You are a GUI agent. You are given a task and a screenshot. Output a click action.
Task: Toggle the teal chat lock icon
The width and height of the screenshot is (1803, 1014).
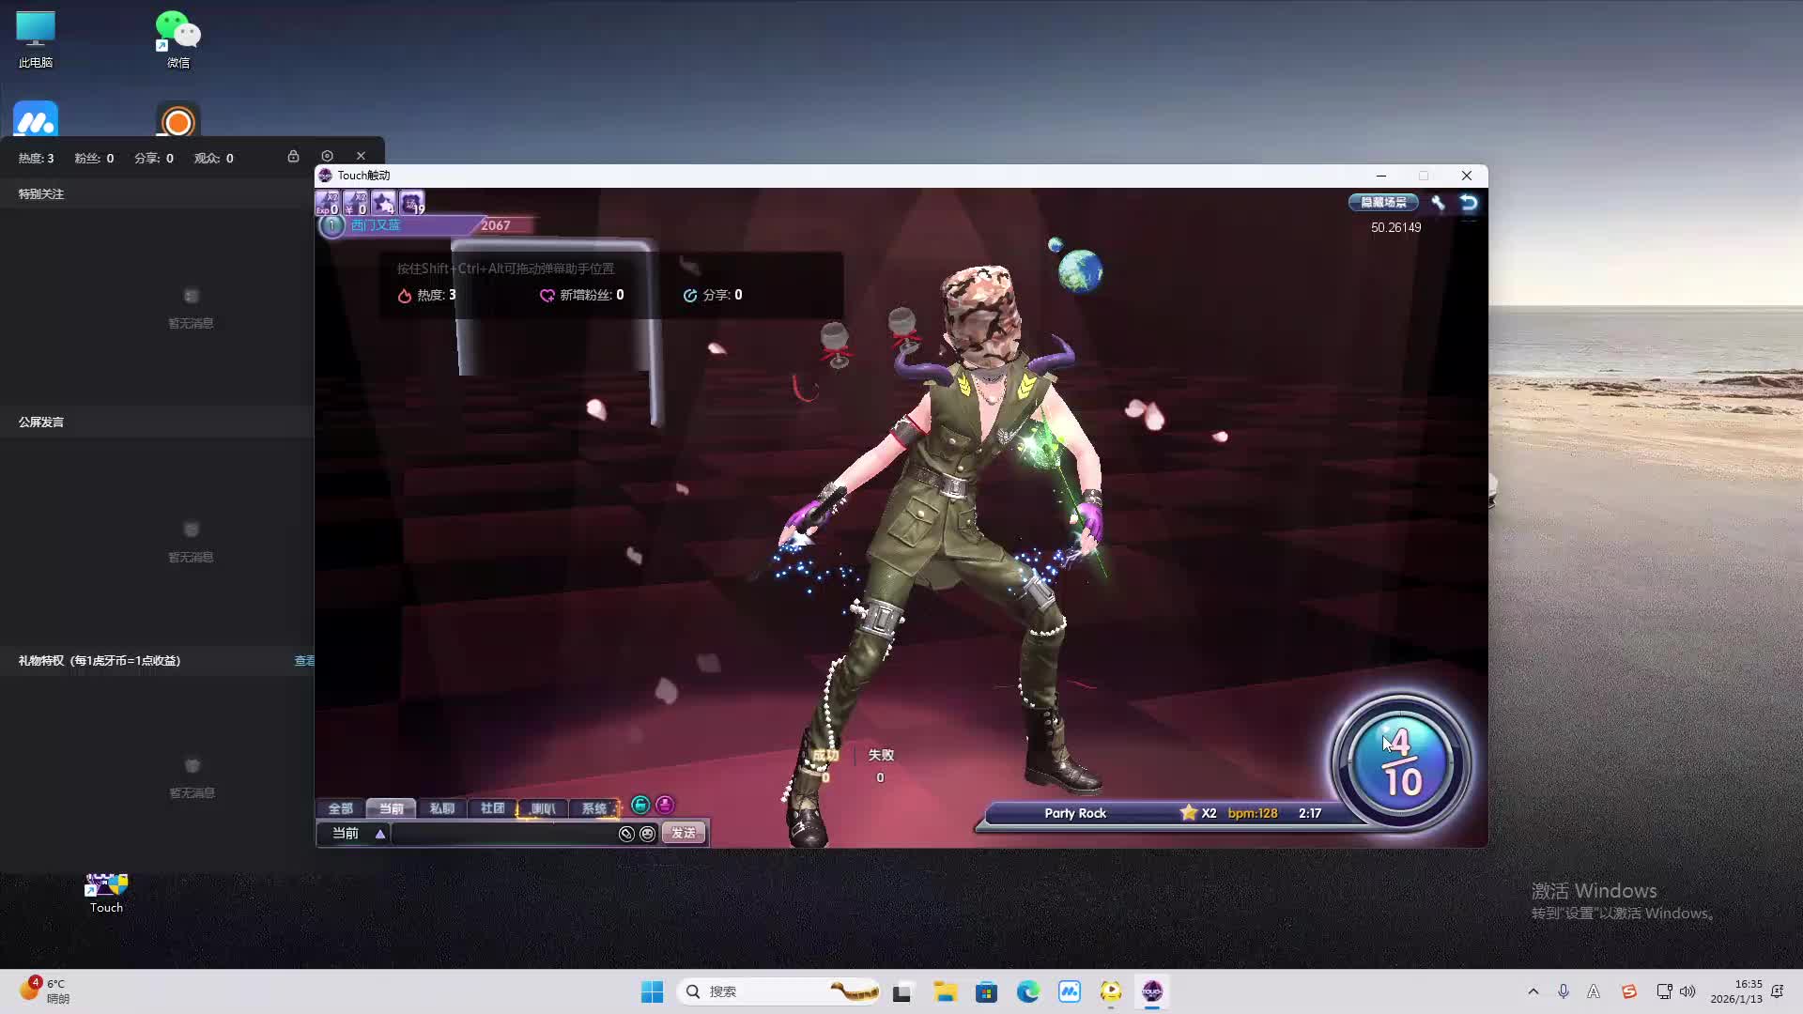click(640, 805)
